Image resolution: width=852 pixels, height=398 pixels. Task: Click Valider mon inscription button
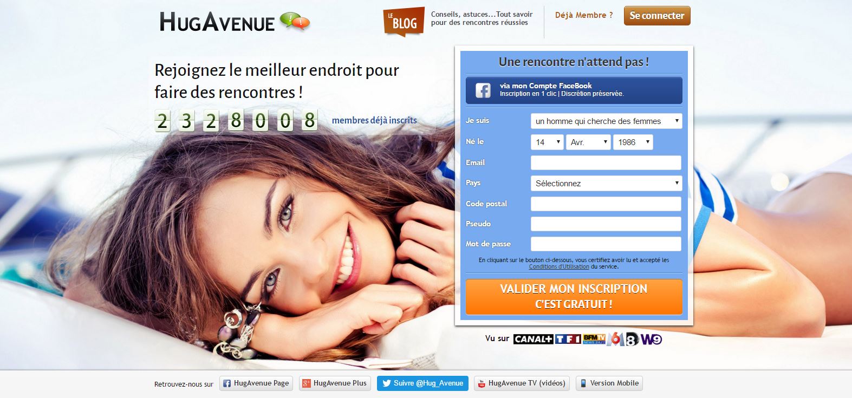coord(574,296)
